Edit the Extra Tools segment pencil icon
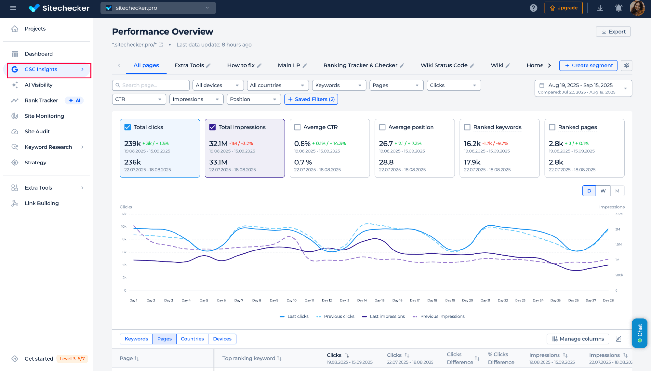Viewport: 651px width, 371px height. click(x=209, y=65)
